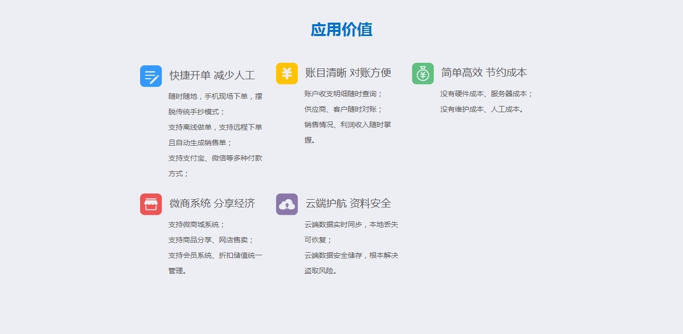This screenshot has height=334, width=683.
Task: Click the line 销售情况、利润收入随时掌
Action: point(348,125)
